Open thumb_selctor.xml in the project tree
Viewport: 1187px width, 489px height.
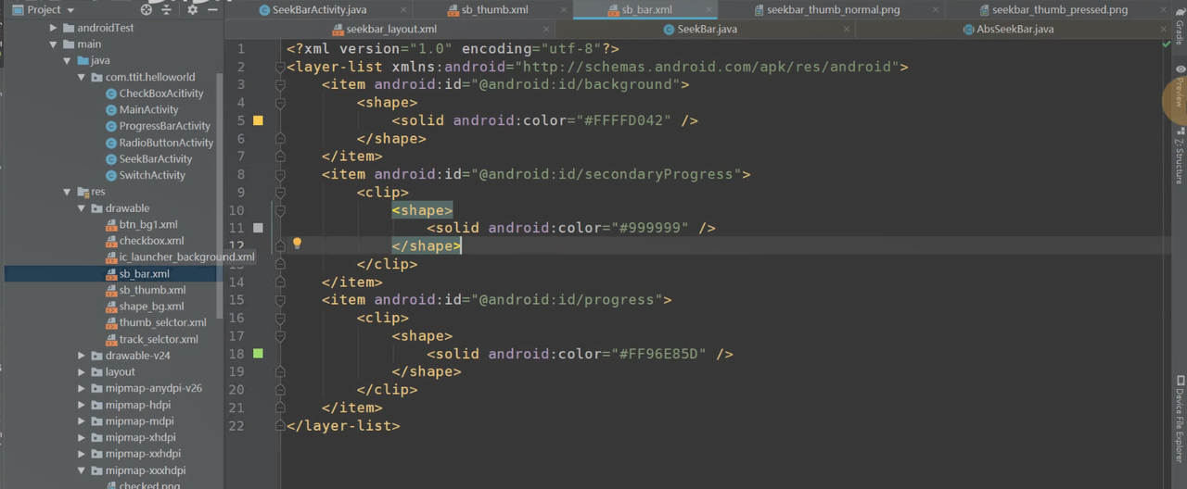(162, 323)
